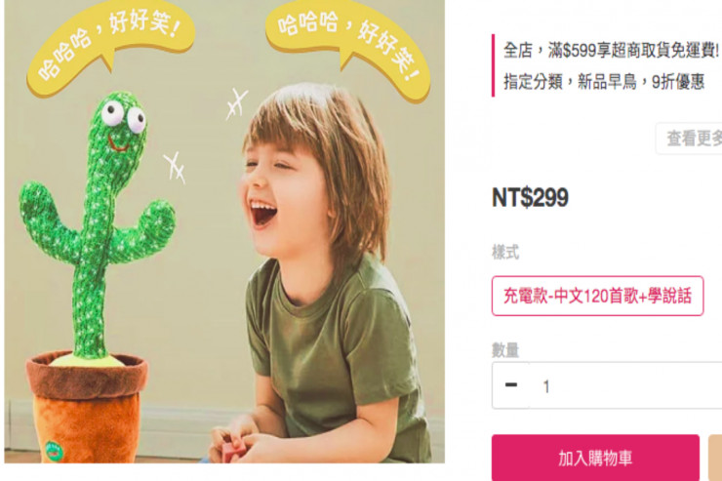Click the orange button beside 加入購物車
Screen dimensions: 722x481
pos(715,458)
